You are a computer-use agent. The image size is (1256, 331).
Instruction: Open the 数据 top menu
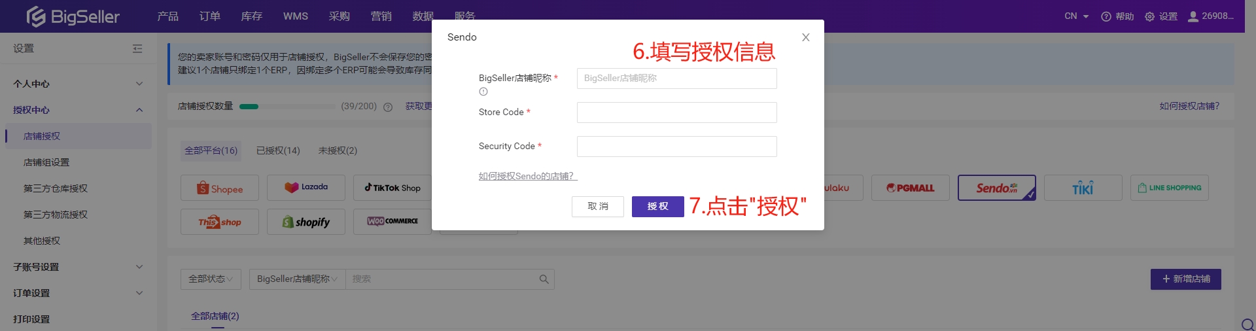point(423,16)
